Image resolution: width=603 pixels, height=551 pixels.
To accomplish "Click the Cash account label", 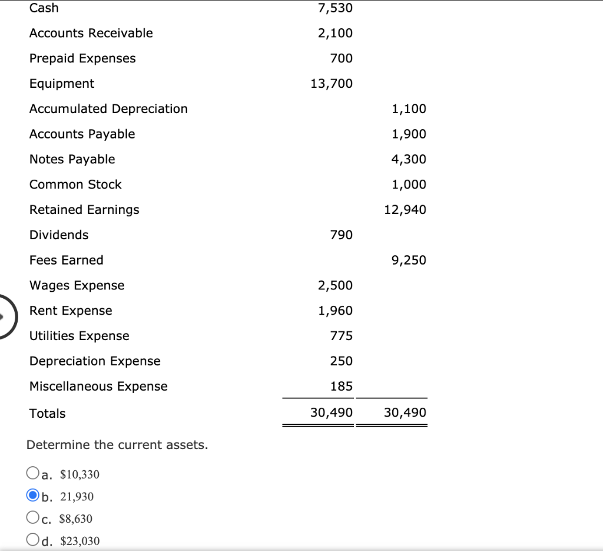I will (44, 8).
